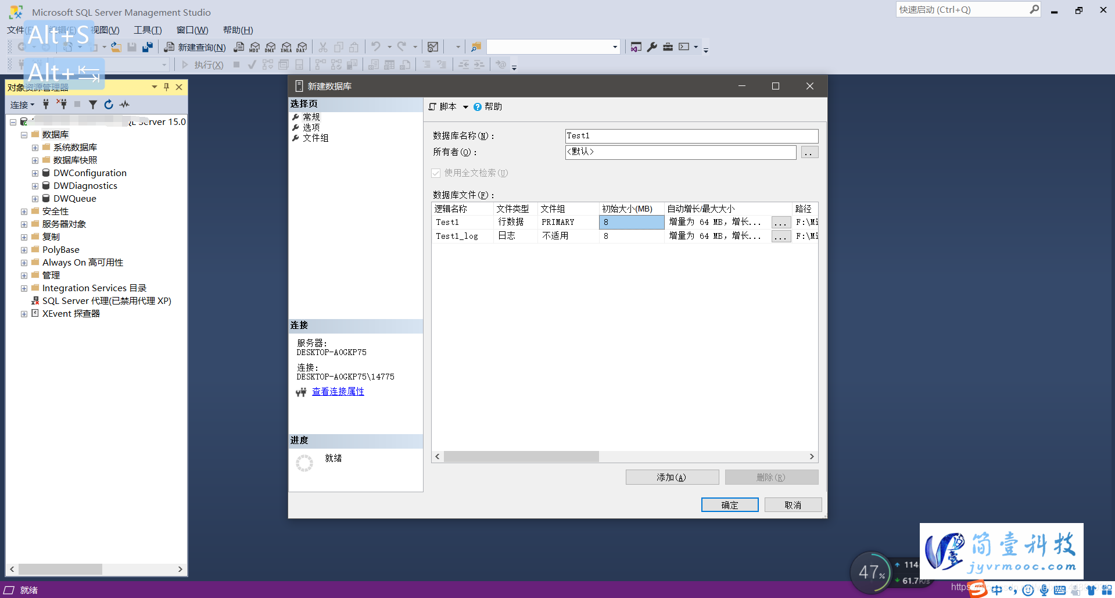Open an Analysis Services MDX query
Viewport: 1115px width, 598px height.
254,47
